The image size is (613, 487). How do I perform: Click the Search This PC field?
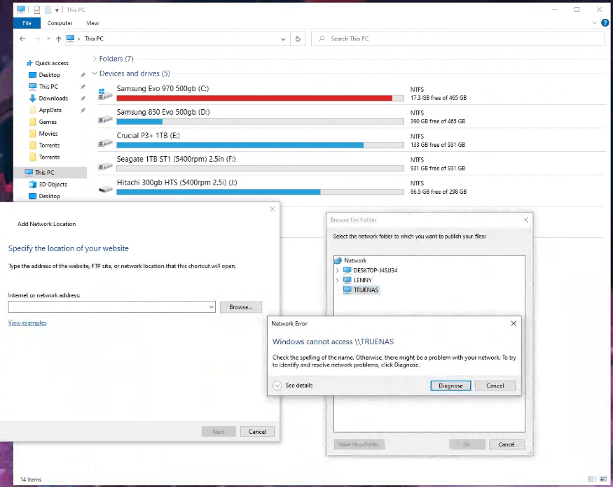tap(457, 38)
